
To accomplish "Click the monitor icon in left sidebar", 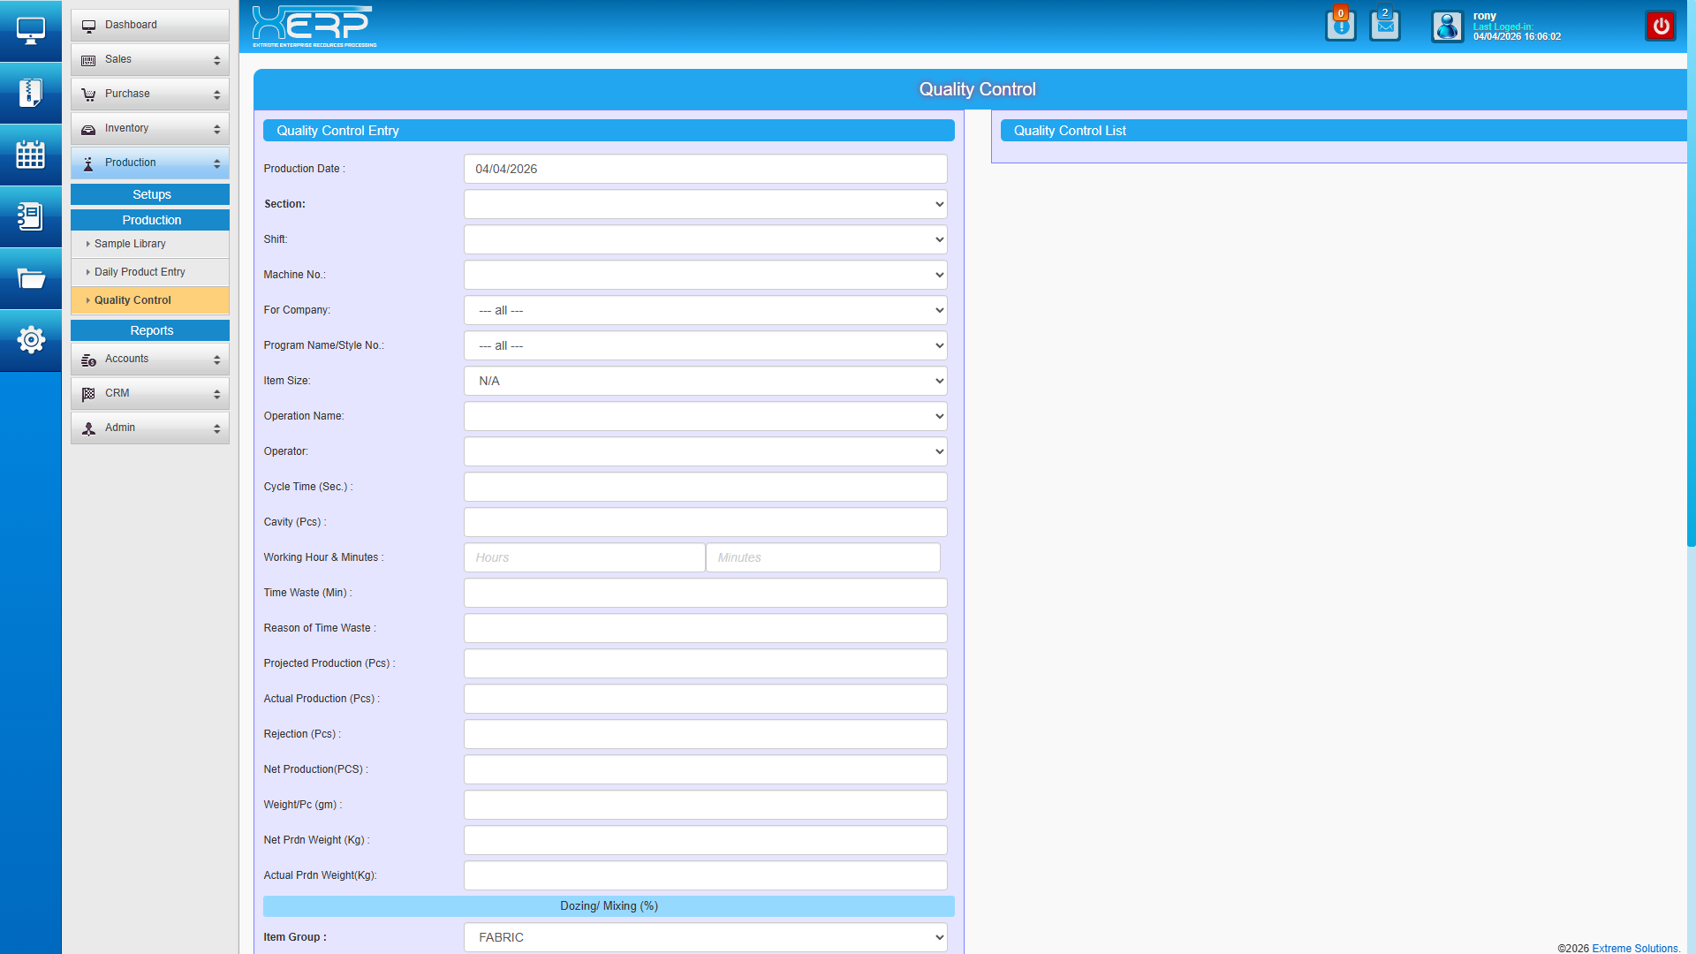I will pyautogui.click(x=30, y=31).
